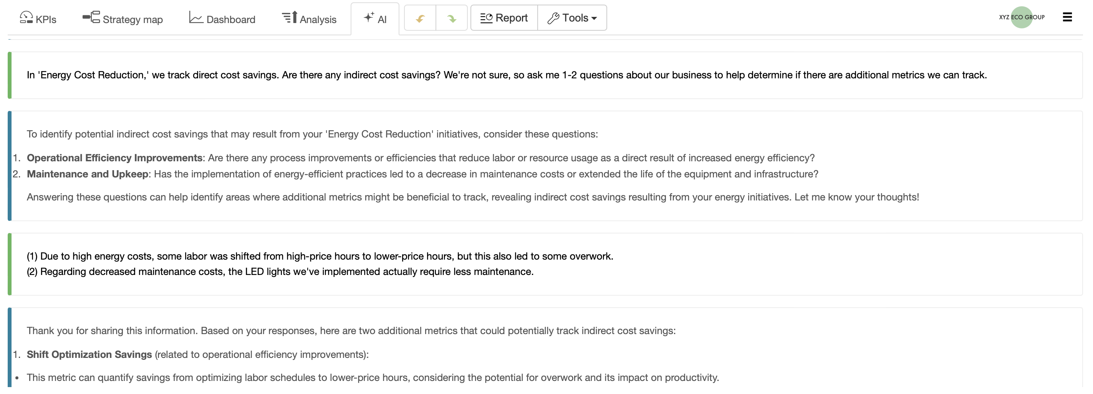Click the KPIs gauge icon
The image size is (1093, 394).
26,17
